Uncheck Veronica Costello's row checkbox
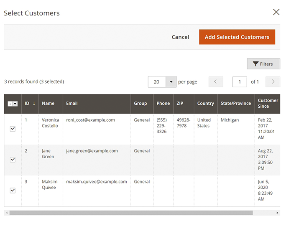Screen dimensions: 286x226 click(x=13, y=129)
